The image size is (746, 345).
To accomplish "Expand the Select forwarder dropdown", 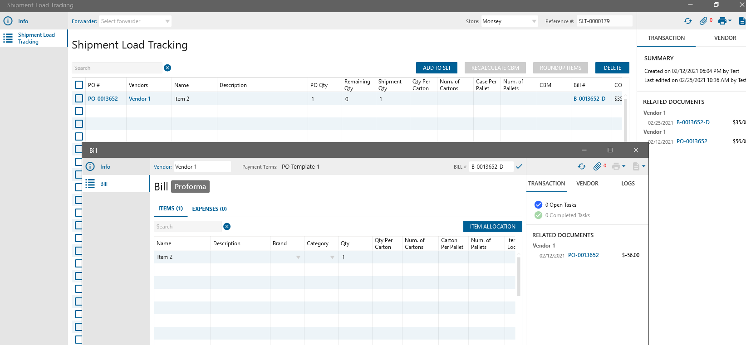I will click(x=167, y=21).
